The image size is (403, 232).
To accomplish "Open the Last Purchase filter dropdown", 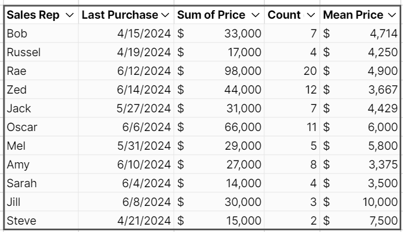I will tap(165, 15).
